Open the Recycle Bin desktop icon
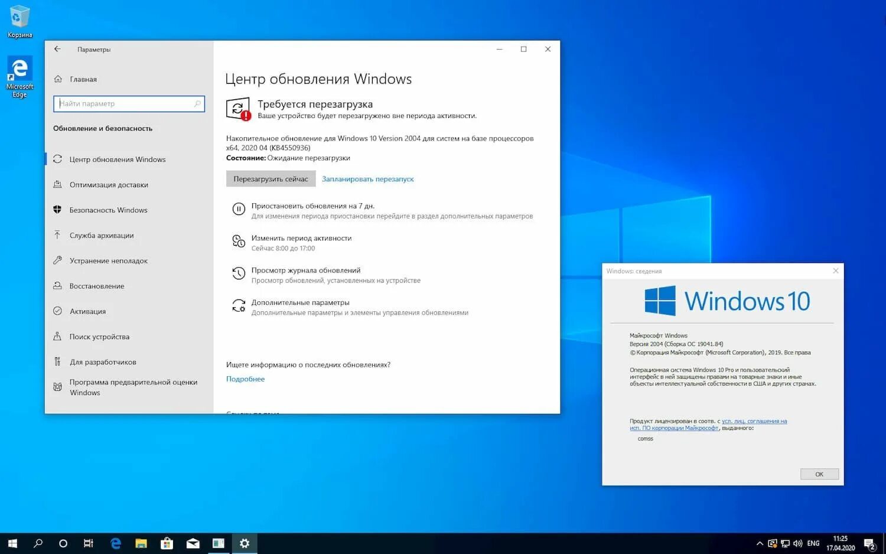The image size is (886, 554). (19, 22)
